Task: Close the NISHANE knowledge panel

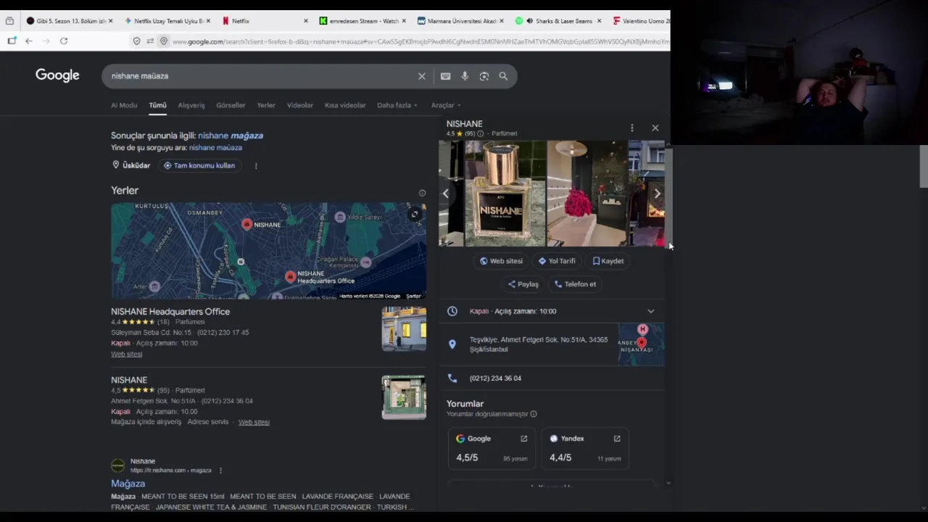Action: tap(655, 128)
